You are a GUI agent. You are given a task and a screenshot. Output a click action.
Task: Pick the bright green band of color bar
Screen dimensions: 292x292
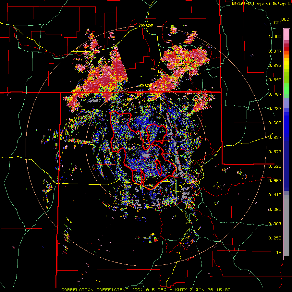point(286,88)
